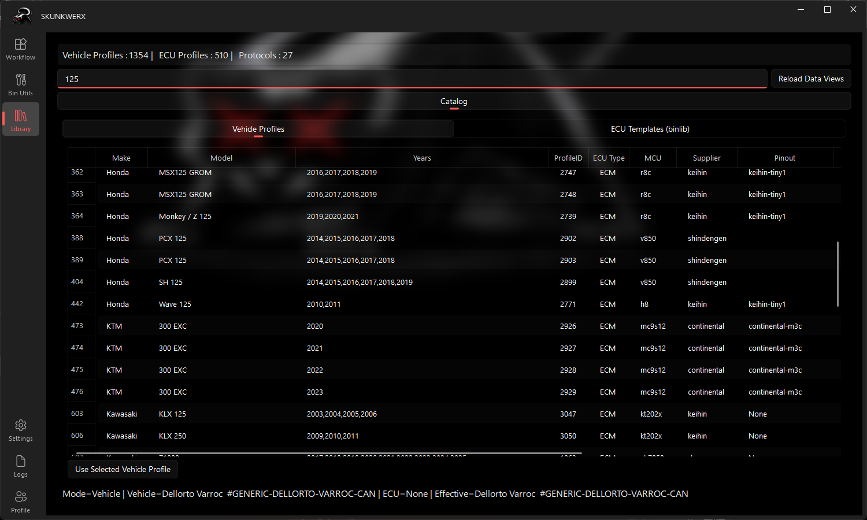
Task: Select PCX 125 row with ProfileID 2903
Action: (x=454, y=261)
